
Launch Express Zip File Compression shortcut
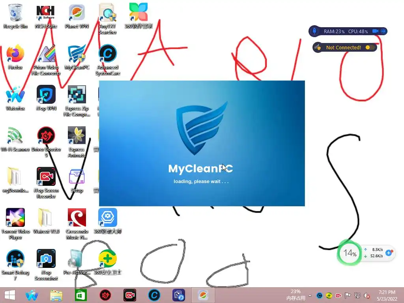click(77, 101)
